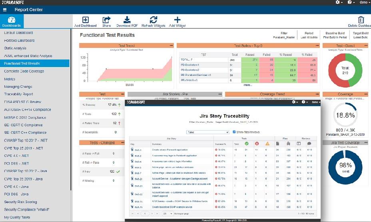Click the Dashboards gauge icon

12,20
